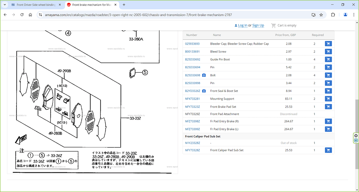View photo of Front Seal & Boot Set
359x192 pixels.
[204, 91]
